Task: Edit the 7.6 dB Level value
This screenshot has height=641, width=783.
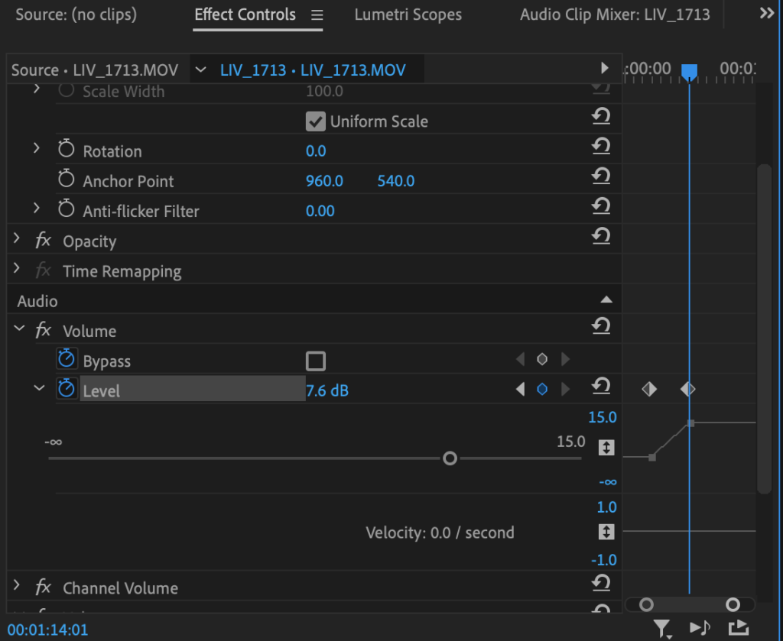Action: pyautogui.click(x=327, y=390)
